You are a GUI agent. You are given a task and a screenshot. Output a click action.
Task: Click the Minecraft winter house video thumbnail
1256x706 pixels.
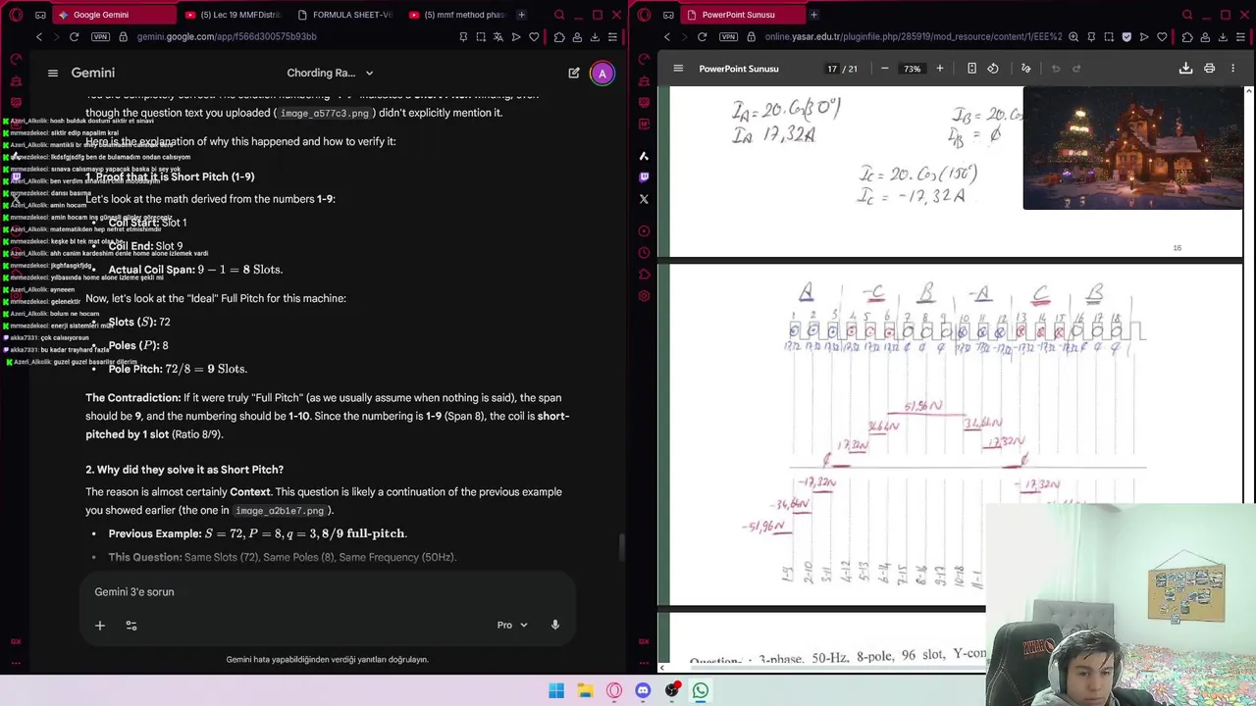pos(1132,148)
